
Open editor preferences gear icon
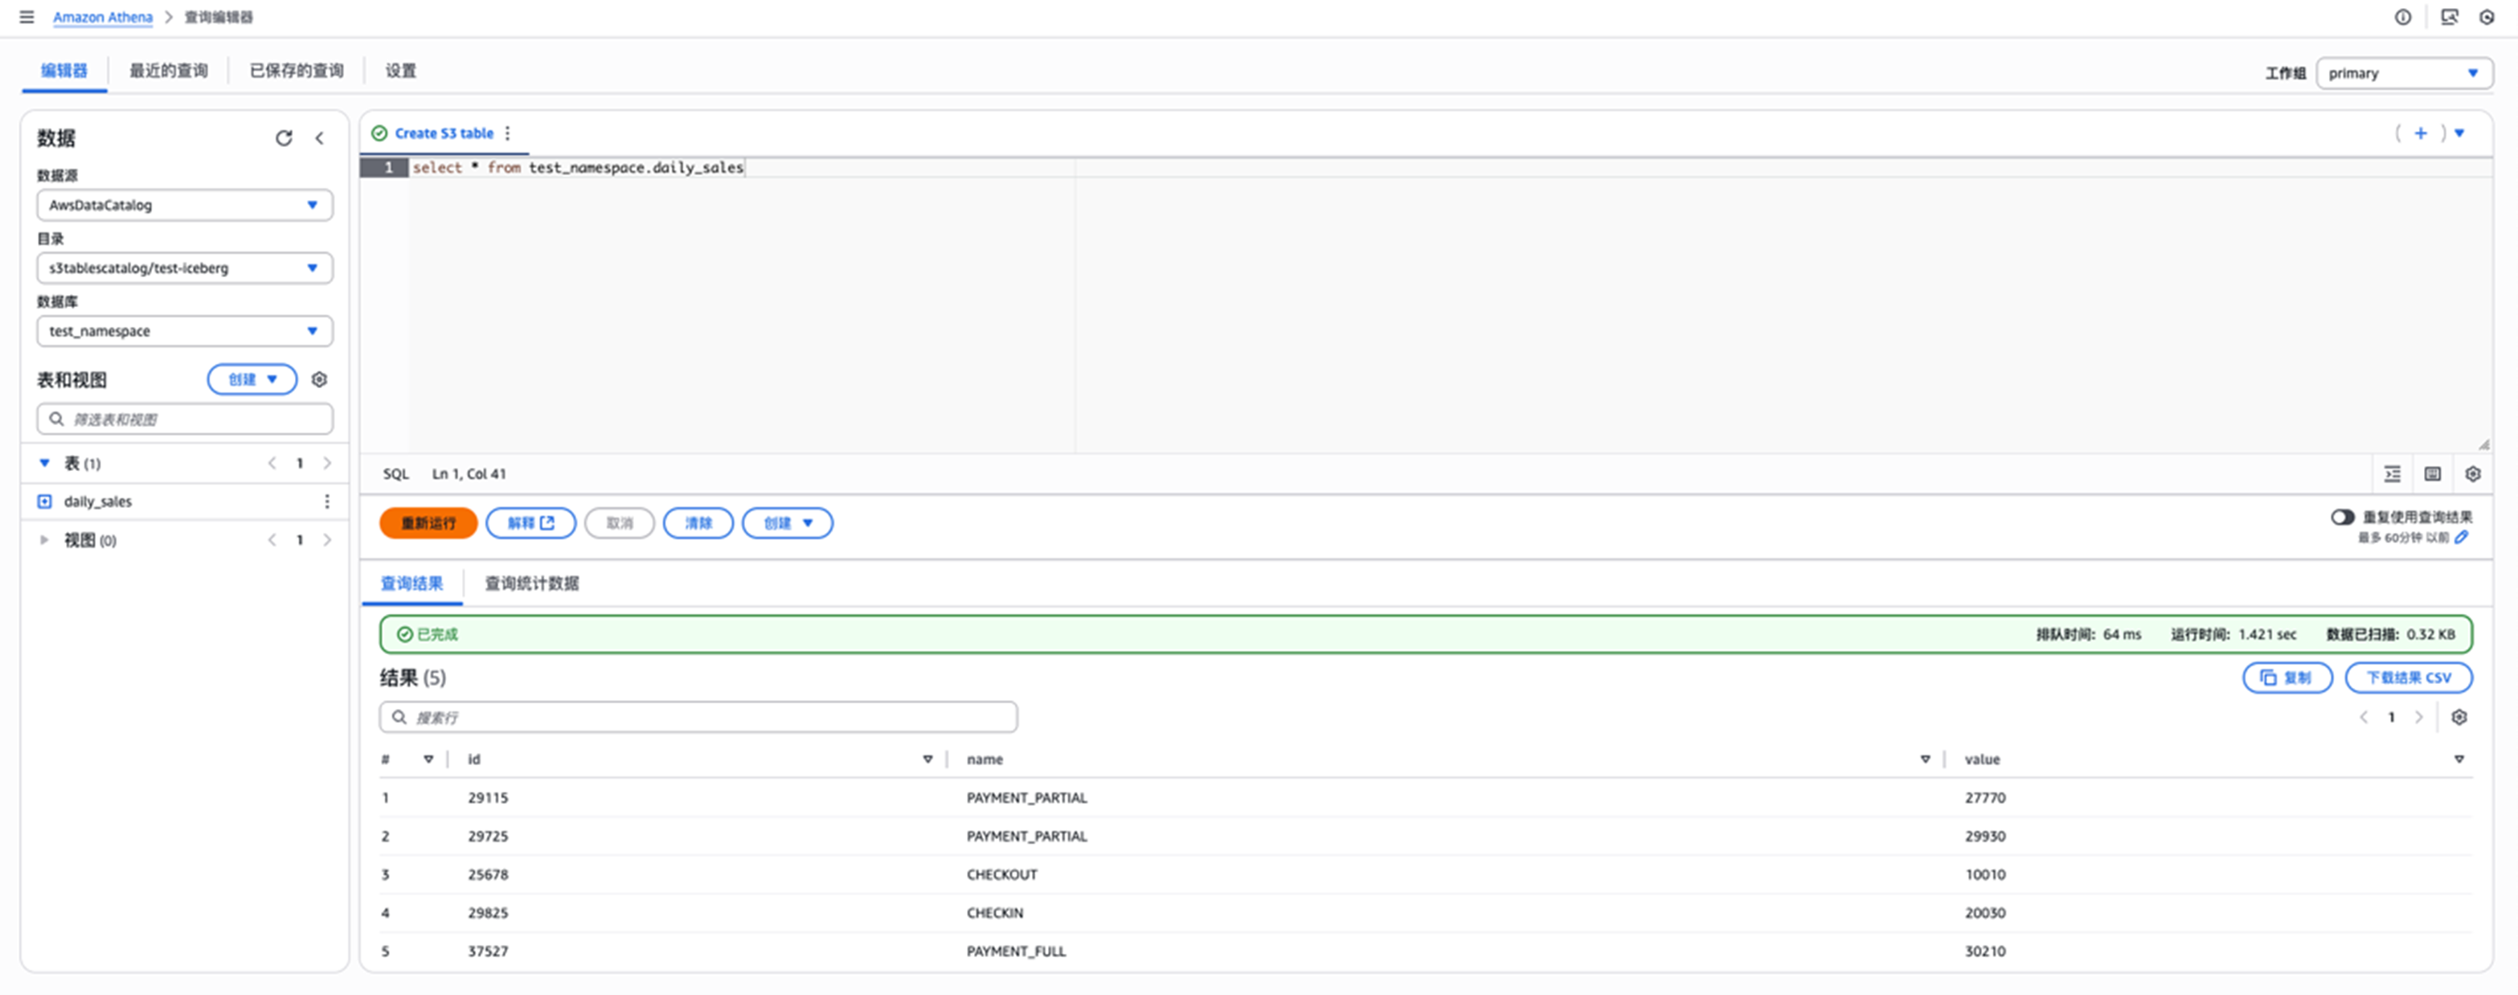[x=2472, y=474]
